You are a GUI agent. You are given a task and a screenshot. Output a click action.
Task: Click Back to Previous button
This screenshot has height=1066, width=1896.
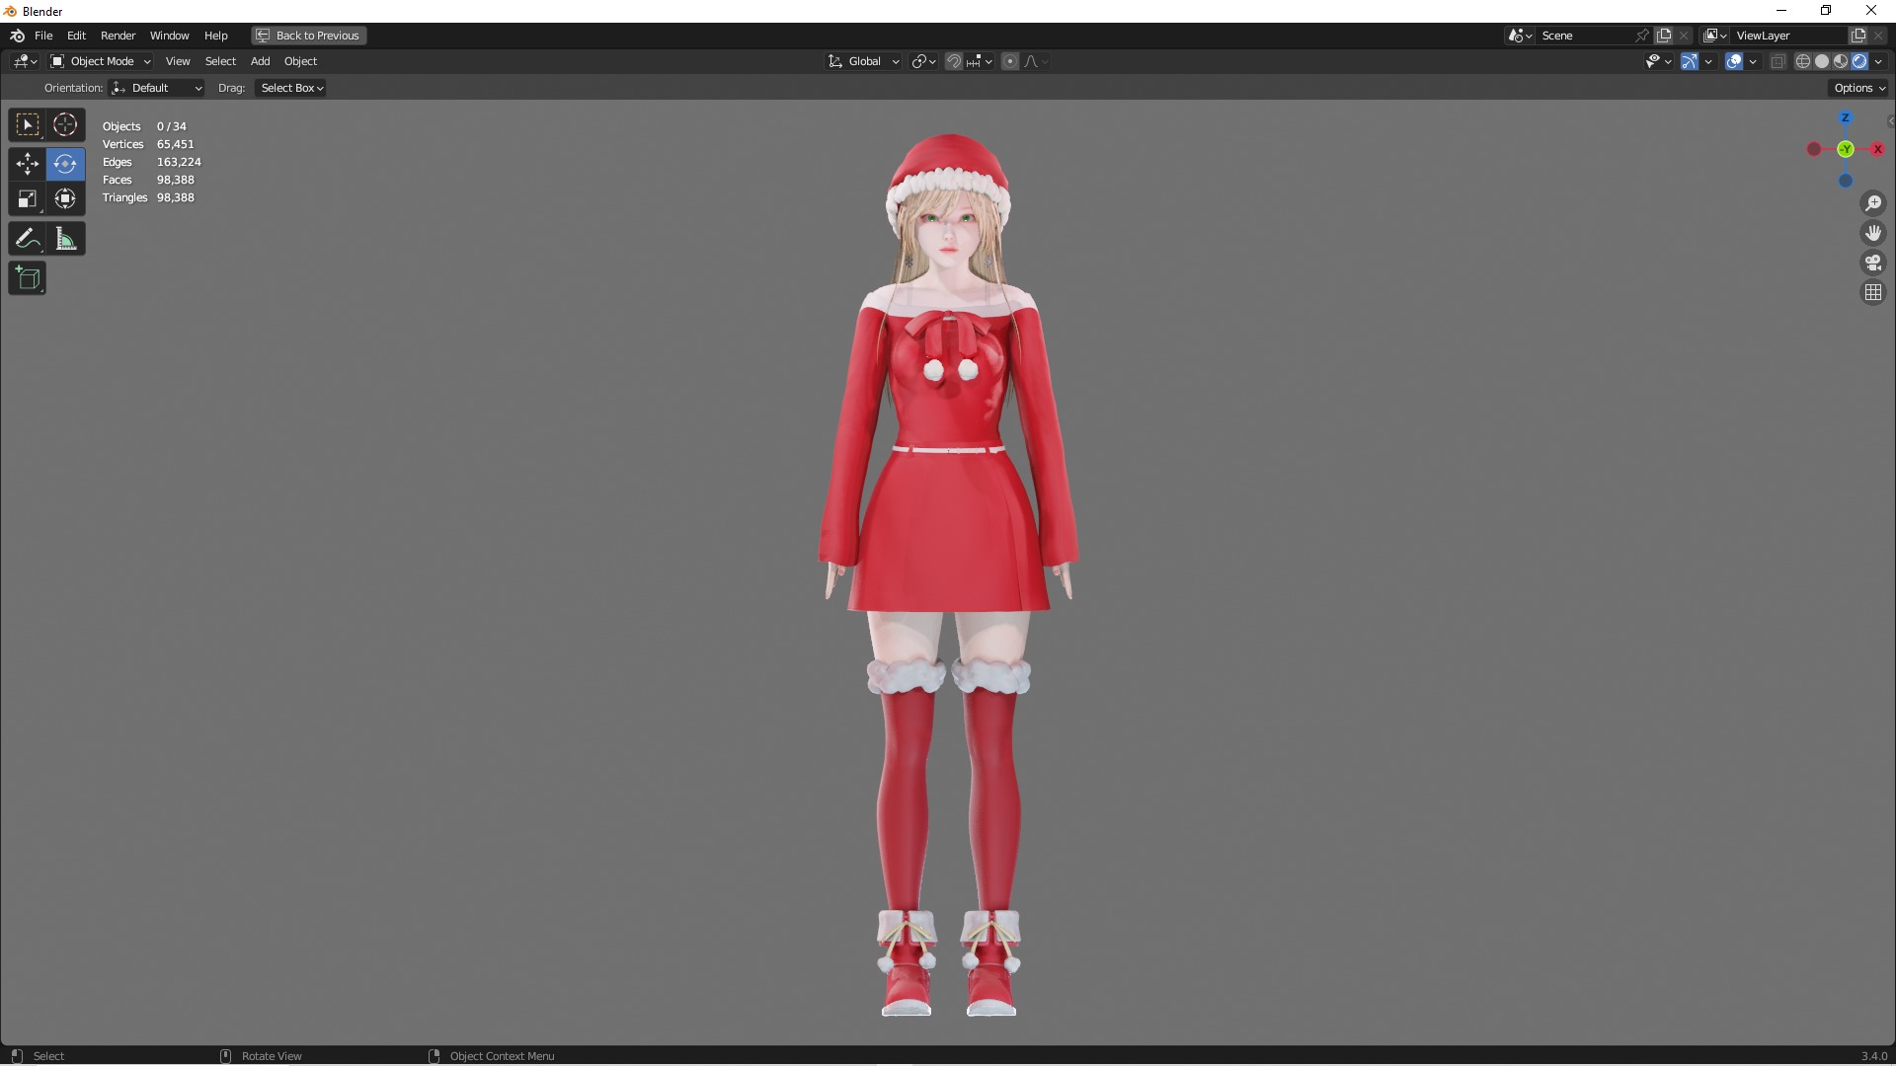(x=308, y=36)
